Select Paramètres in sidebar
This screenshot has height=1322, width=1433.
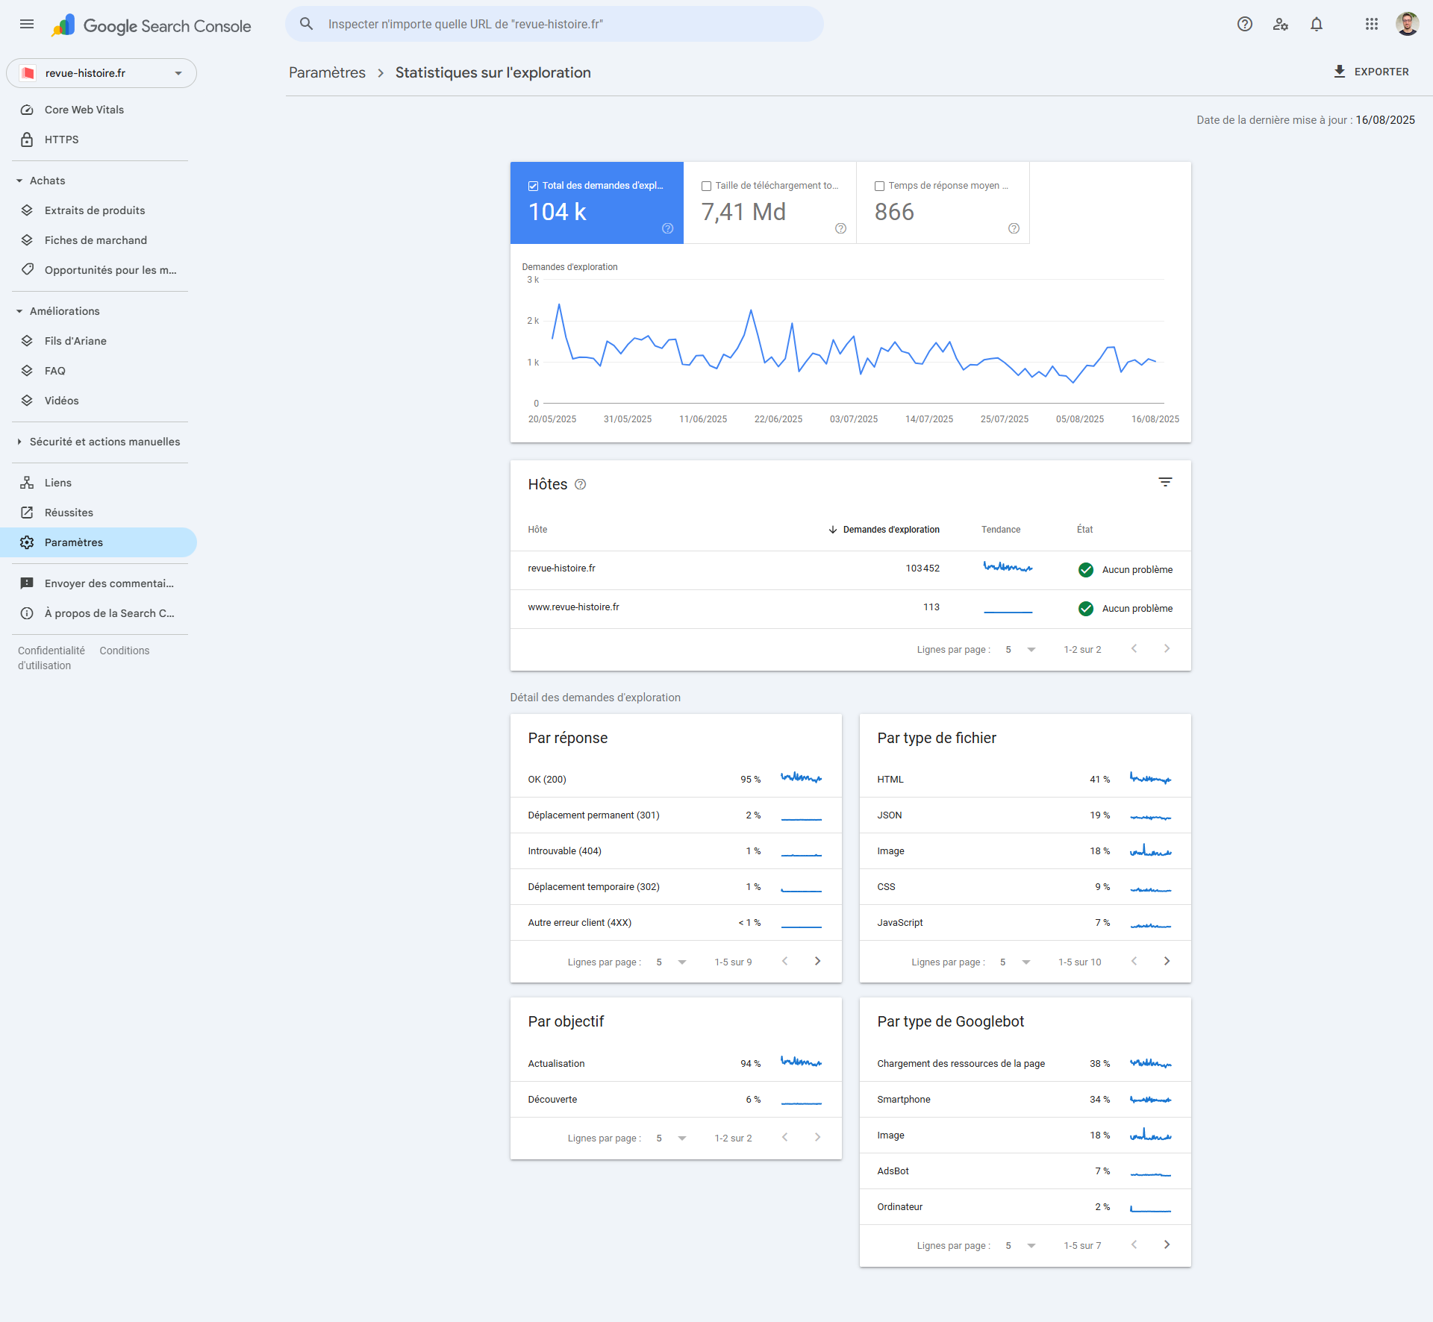[99, 542]
